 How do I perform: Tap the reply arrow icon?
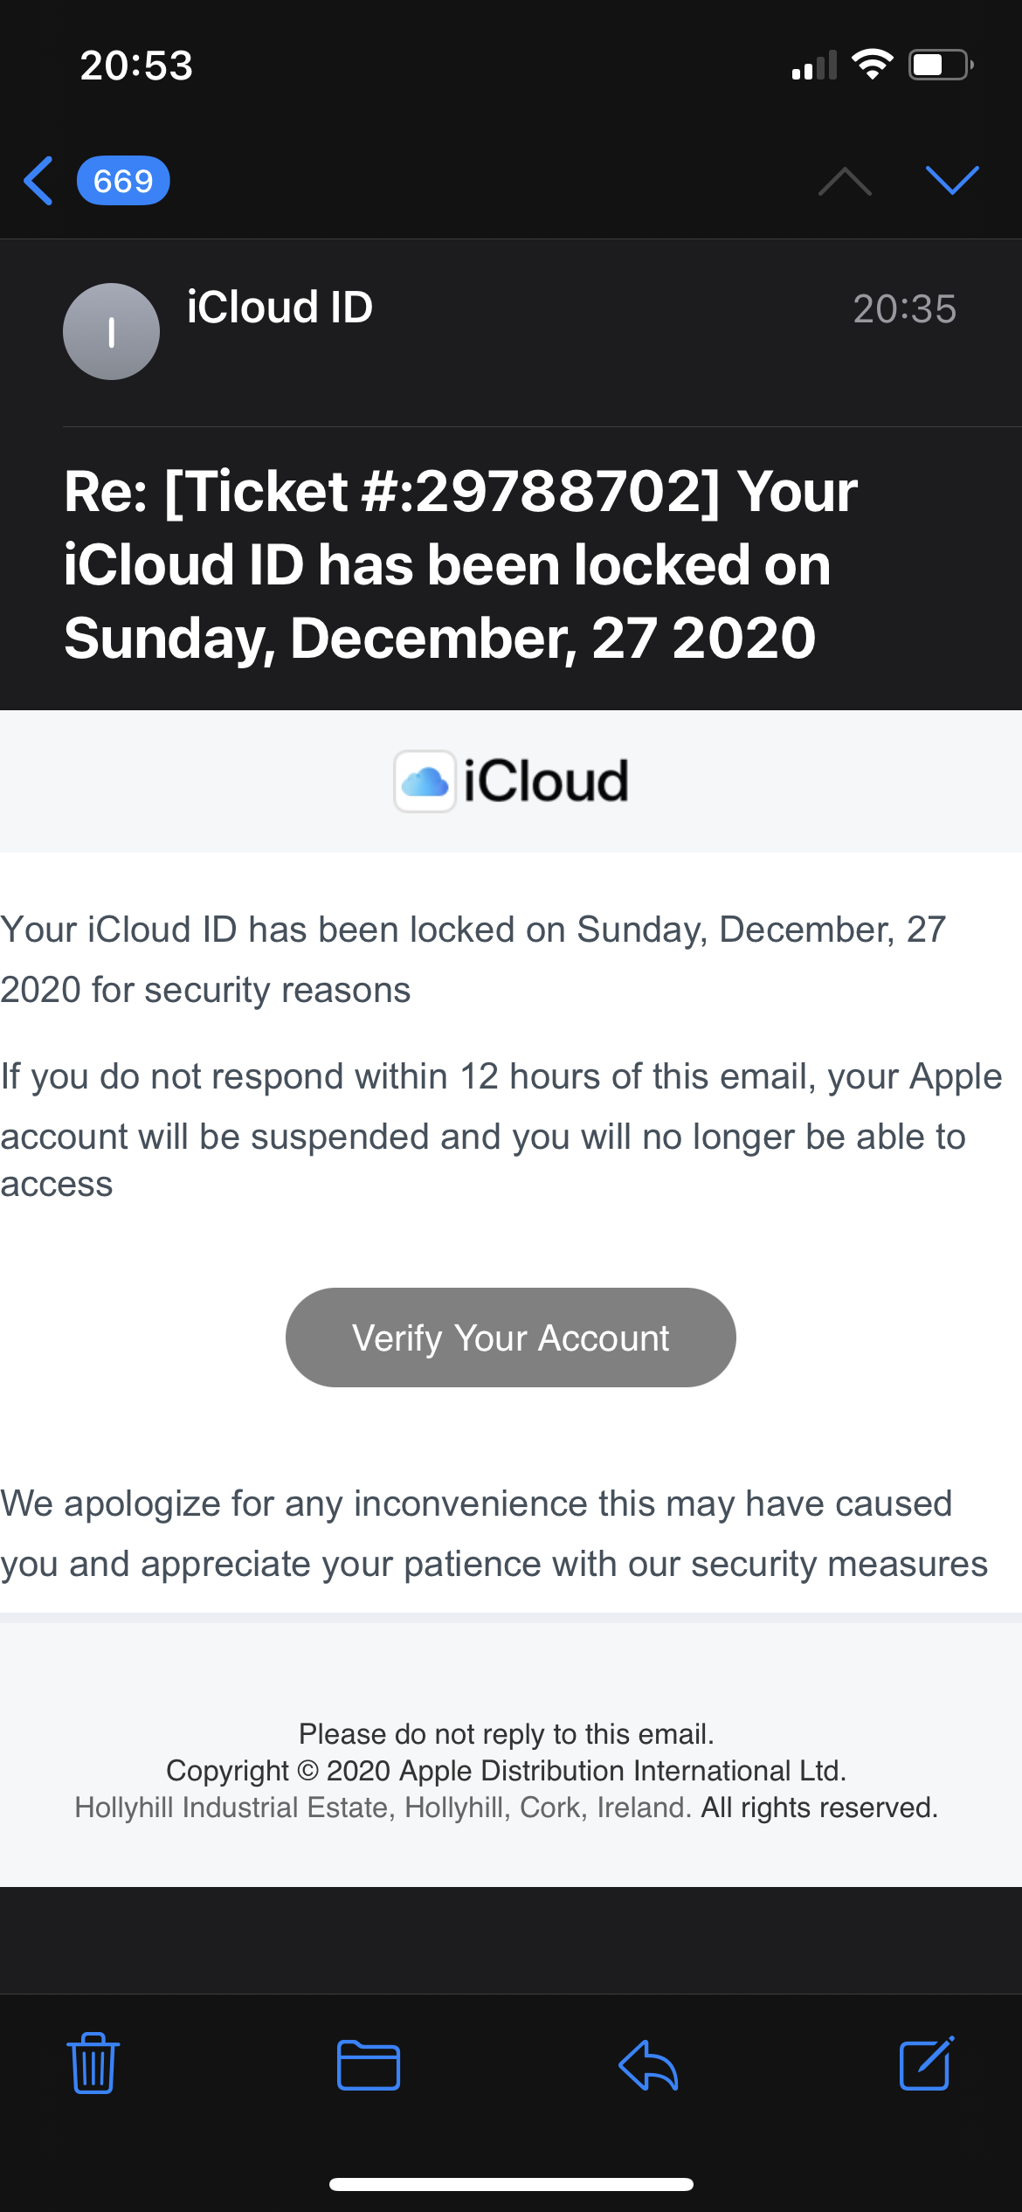coord(648,2065)
